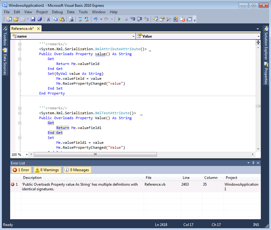
Task: Sort errors by Line column header
Action: pos(191,178)
